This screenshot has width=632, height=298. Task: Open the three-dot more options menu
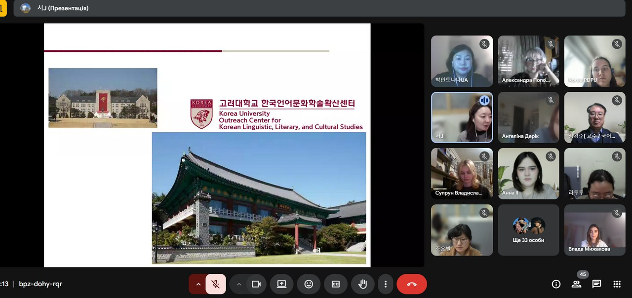point(385,284)
